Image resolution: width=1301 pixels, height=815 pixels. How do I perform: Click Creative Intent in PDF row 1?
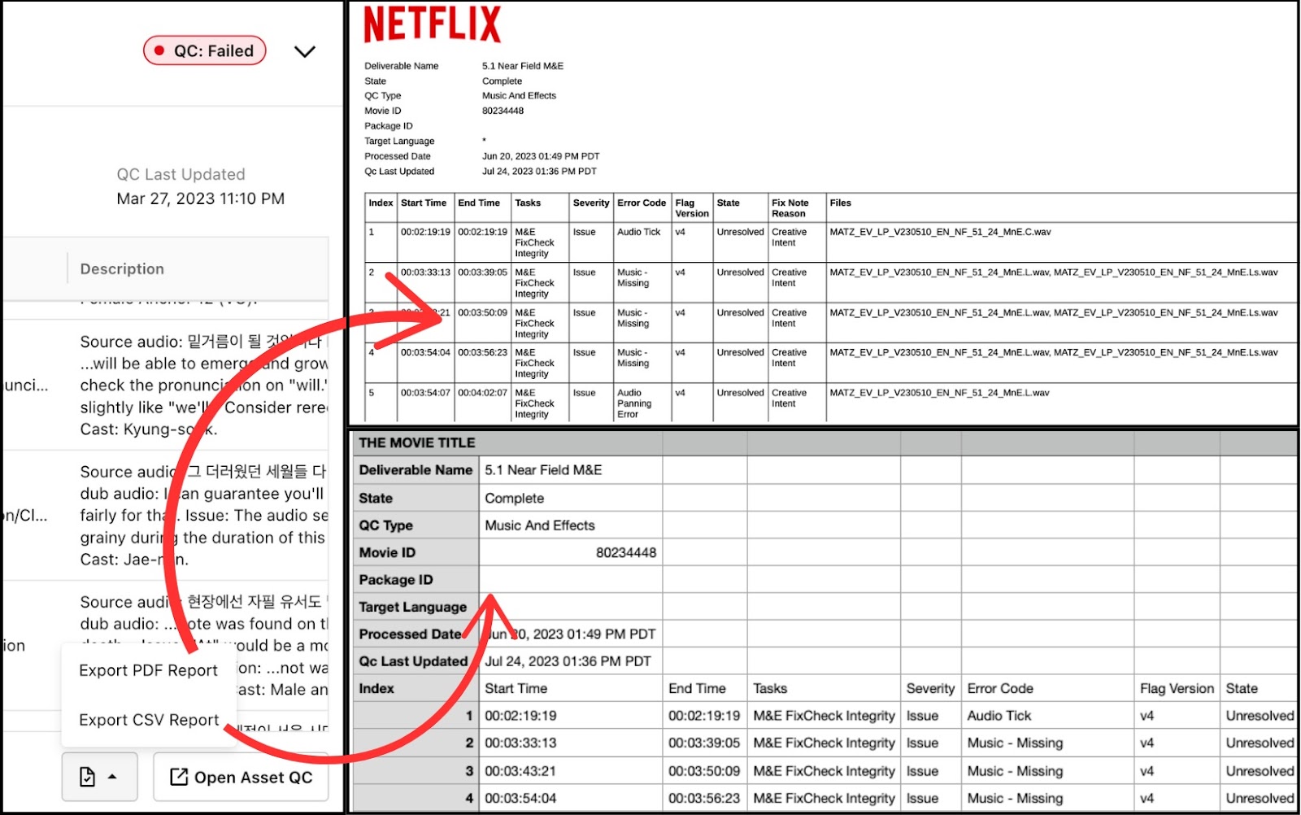(790, 238)
